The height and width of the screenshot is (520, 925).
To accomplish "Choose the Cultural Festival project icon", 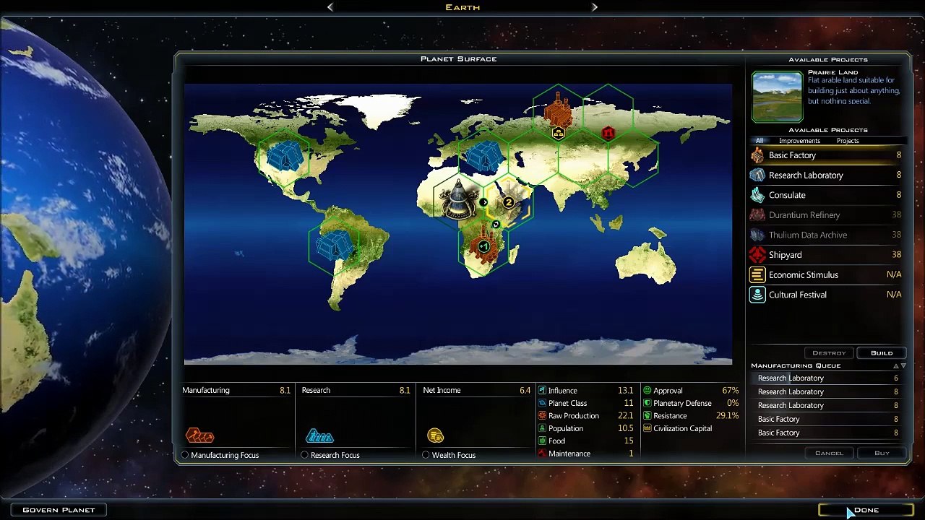I will pyautogui.click(x=757, y=295).
